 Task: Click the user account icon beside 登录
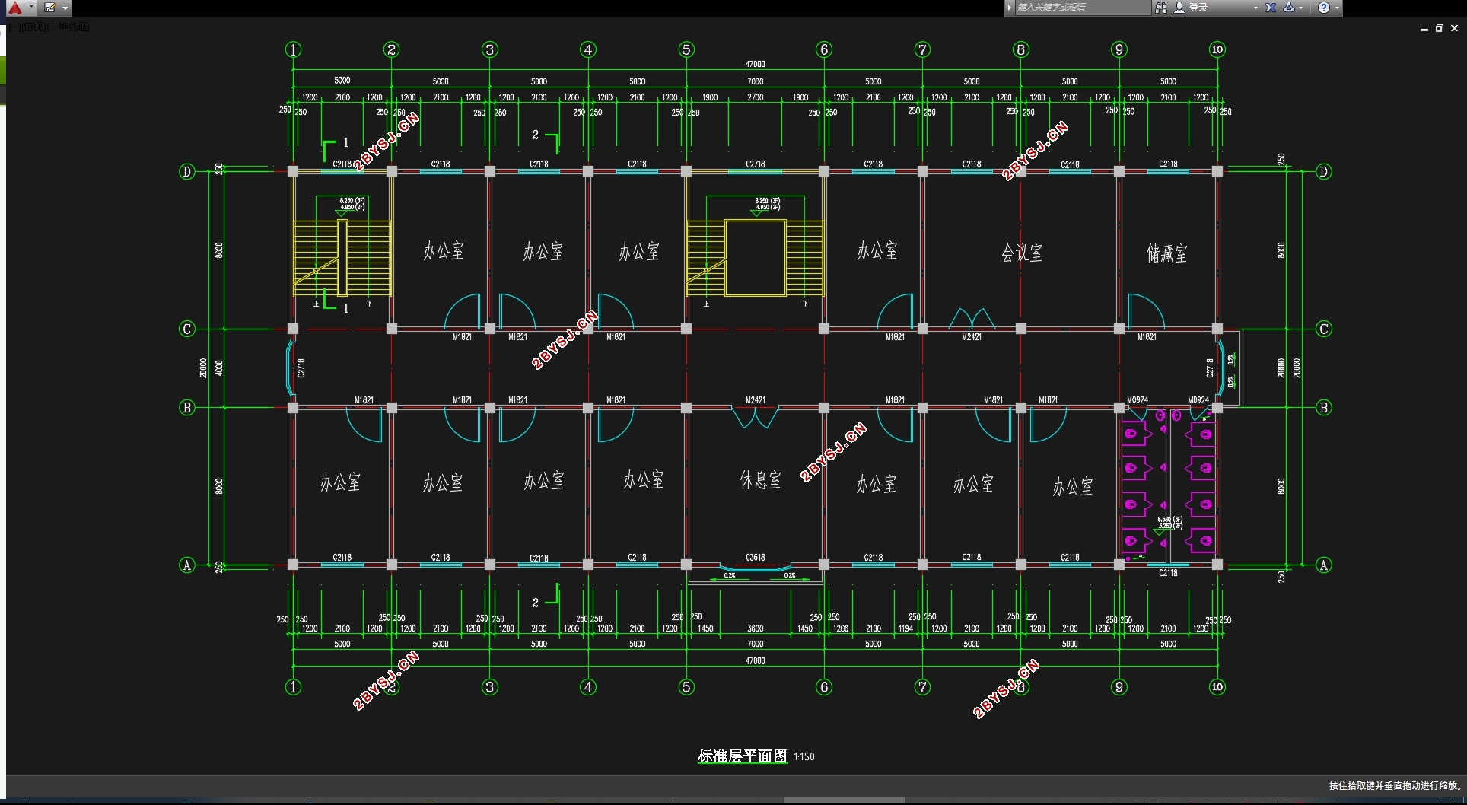pos(1179,8)
